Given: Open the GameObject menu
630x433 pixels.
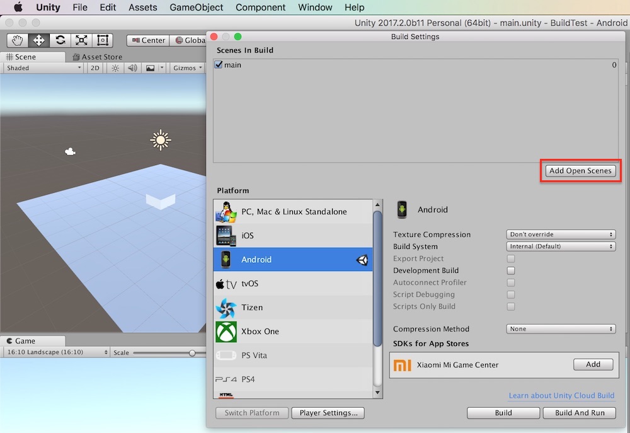Looking at the screenshot, I should point(196,7).
